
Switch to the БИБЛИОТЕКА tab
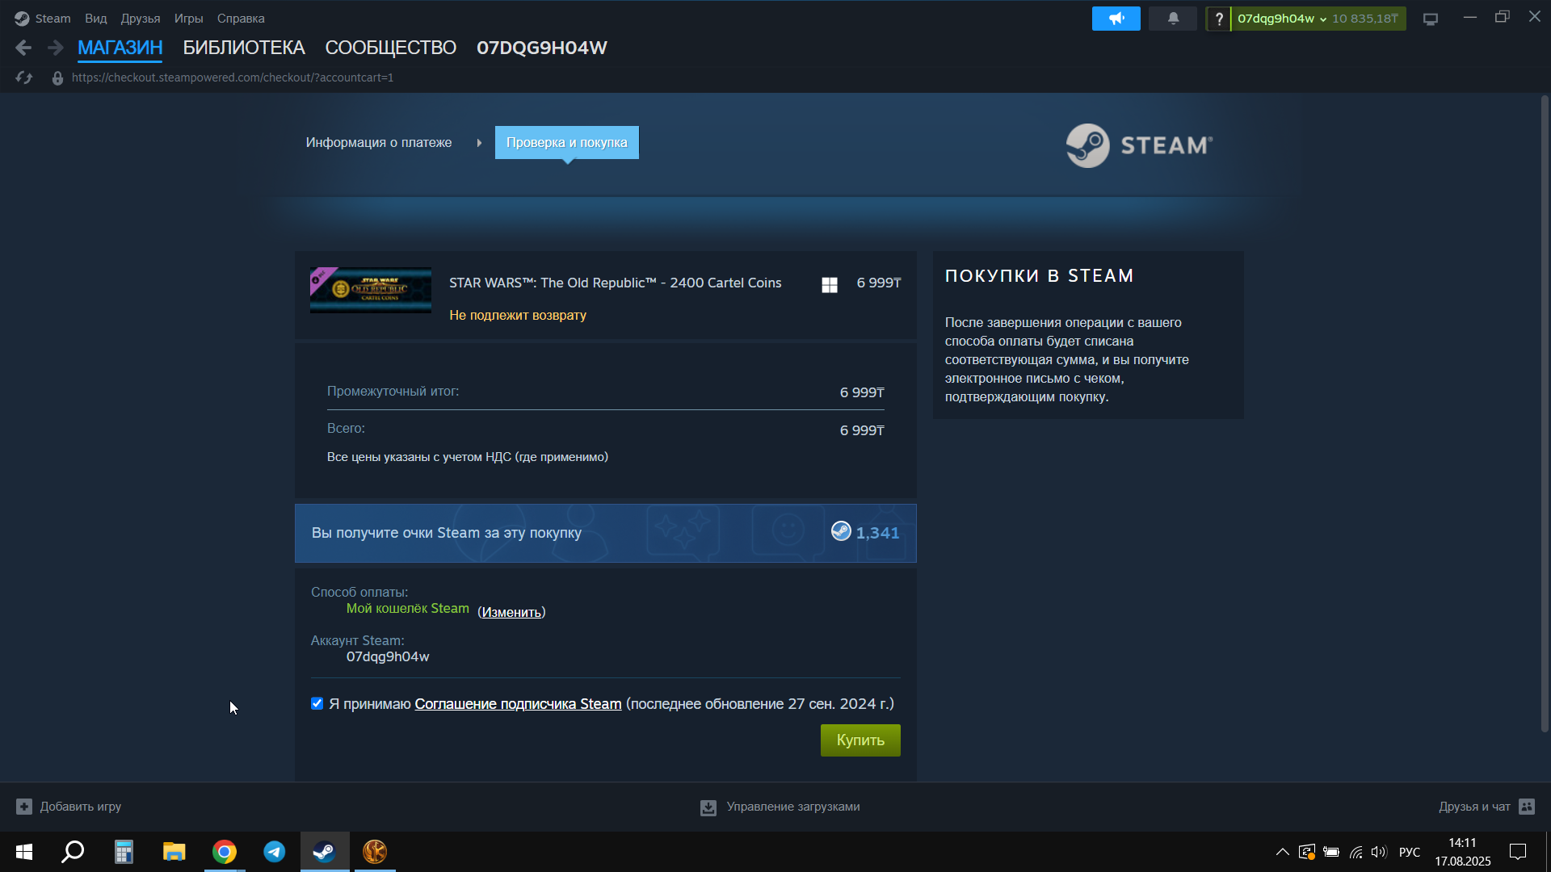(244, 48)
